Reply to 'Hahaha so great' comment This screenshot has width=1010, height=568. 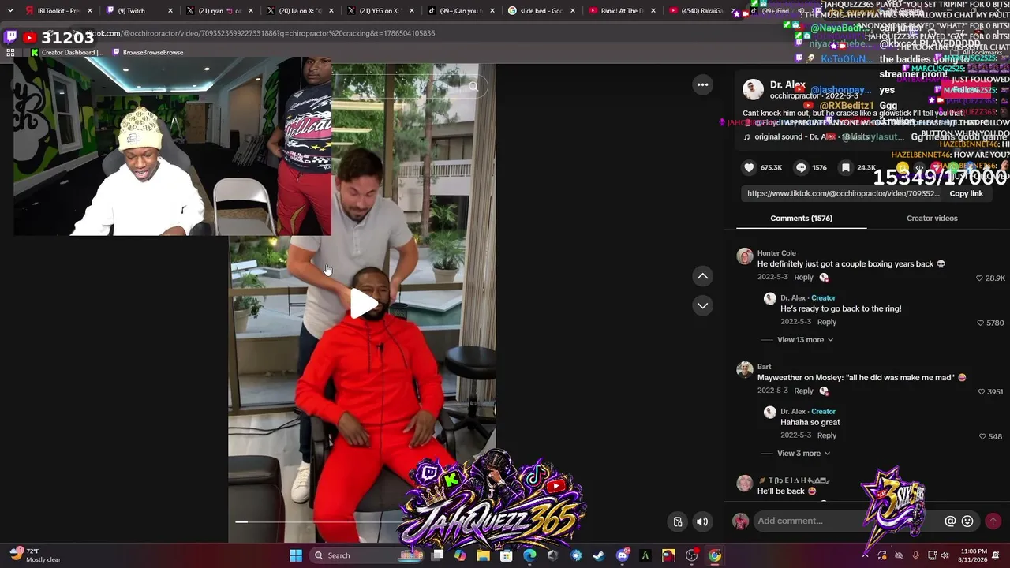click(x=827, y=435)
